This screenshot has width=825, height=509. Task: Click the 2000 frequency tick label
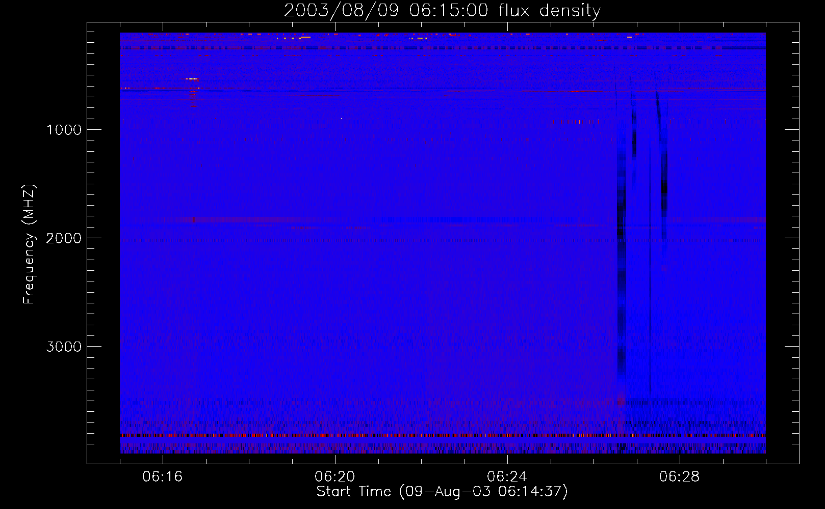pos(64,238)
